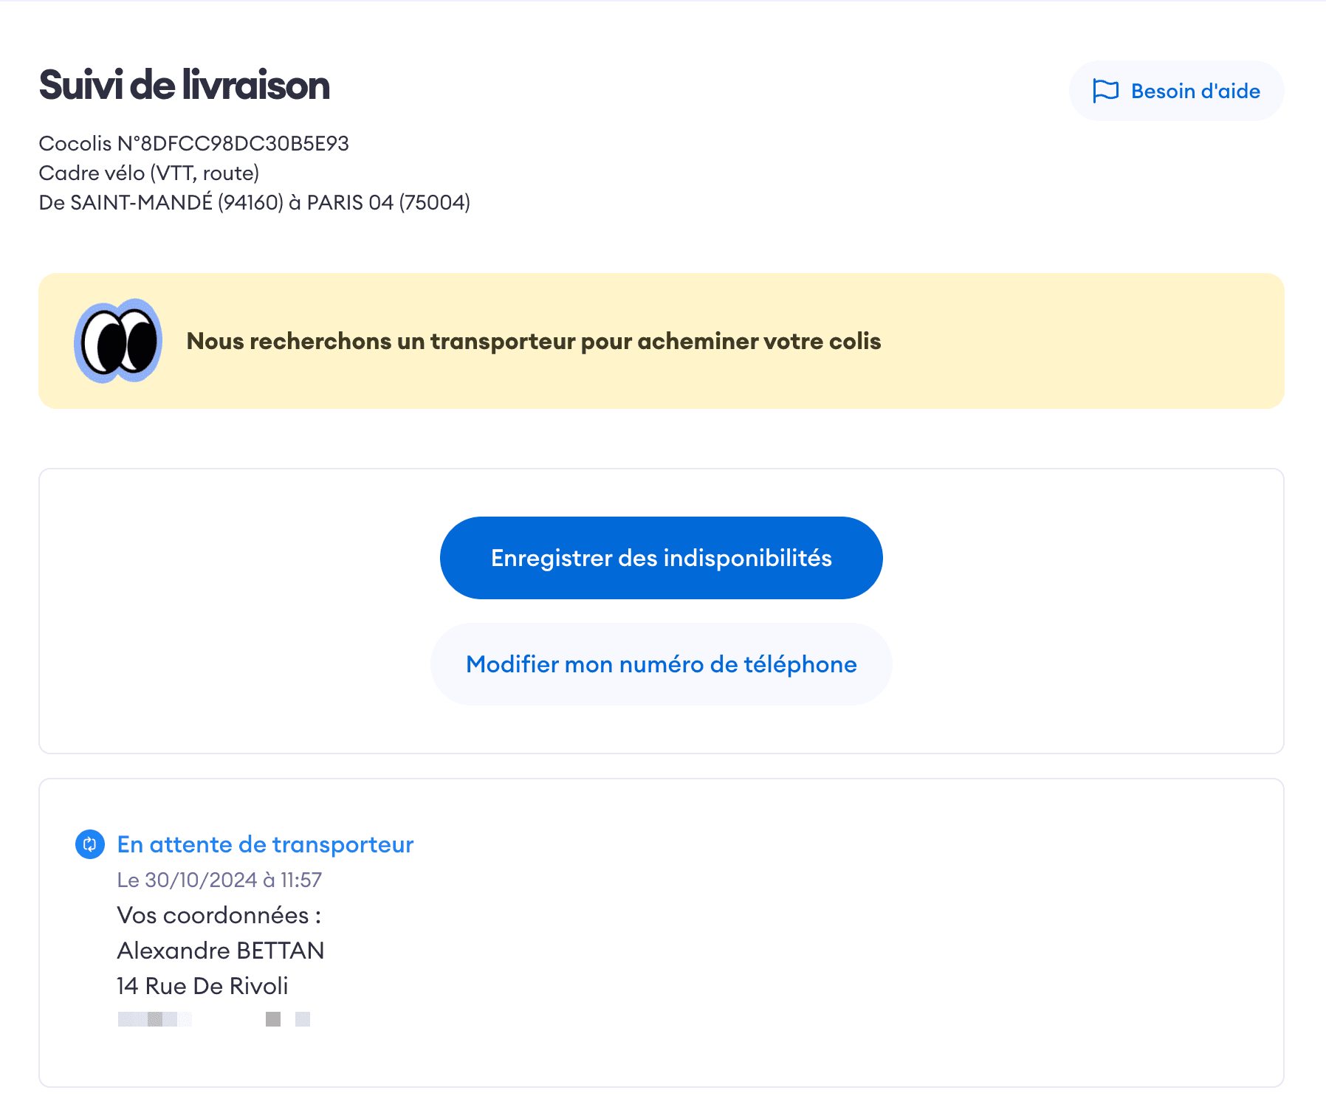Click the Nous recherchons un transporteur message
1326x1107 pixels.
pos(533,341)
